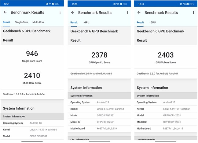This screenshot has height=143, width=198.
Task: Select Single-Core tab
Action: tap(22, 22)
